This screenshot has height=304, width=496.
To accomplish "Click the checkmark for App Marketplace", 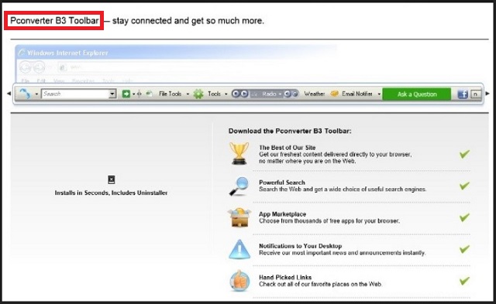I will [464, 217].
